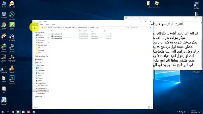Refresh the 2012 folder view
The height and width of the screenshot is (114, 203).
click(x=128, y=28)
